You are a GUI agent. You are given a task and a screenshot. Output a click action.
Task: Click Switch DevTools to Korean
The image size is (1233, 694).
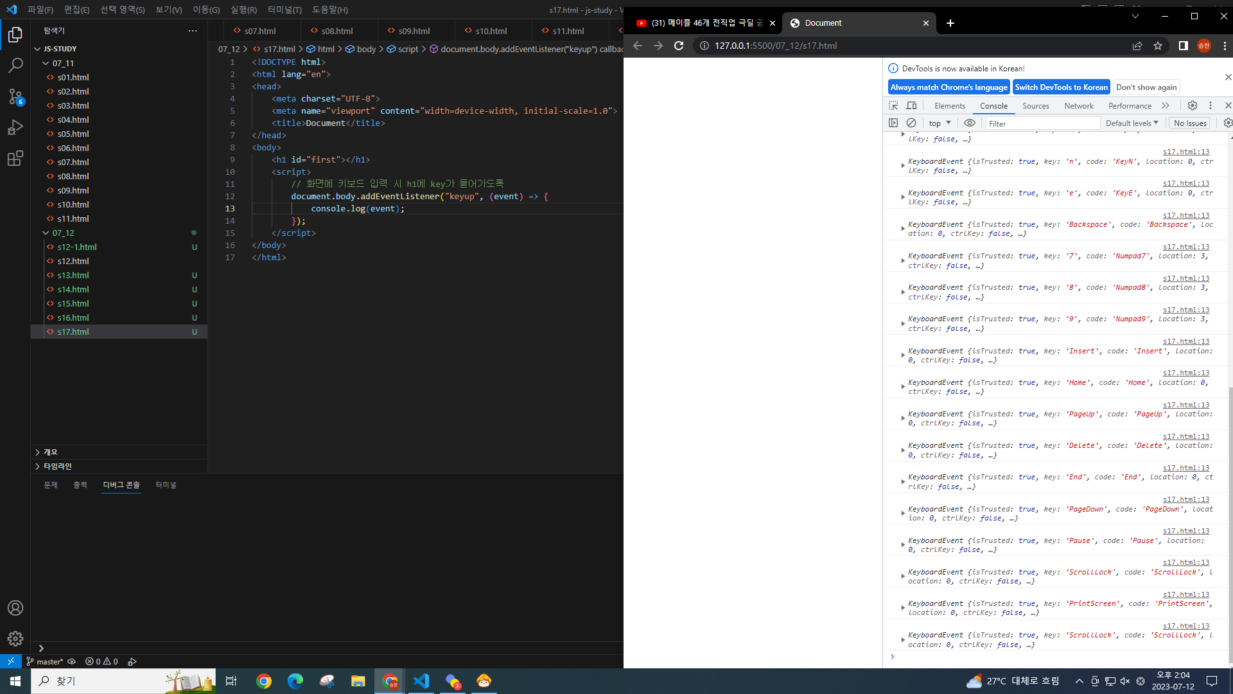(x=1061, y=87)
